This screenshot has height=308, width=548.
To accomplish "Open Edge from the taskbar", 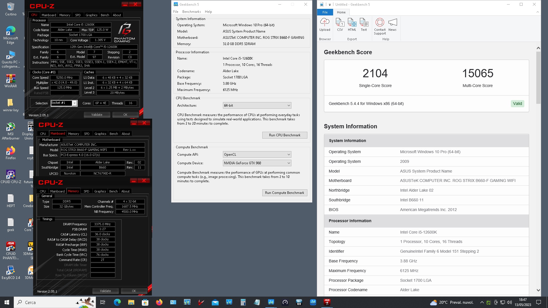I will [117, 302].
